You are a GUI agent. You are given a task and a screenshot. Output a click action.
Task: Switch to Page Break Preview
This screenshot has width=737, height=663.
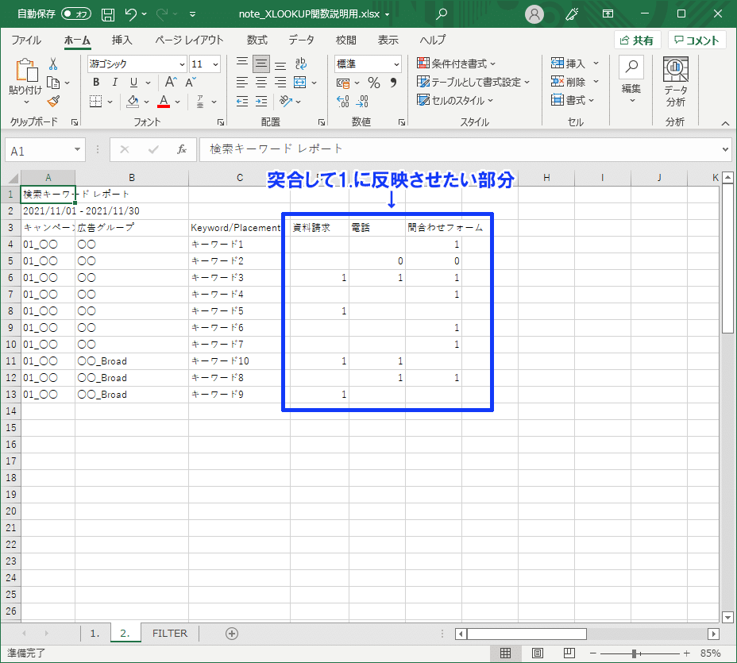coord(569,653)
